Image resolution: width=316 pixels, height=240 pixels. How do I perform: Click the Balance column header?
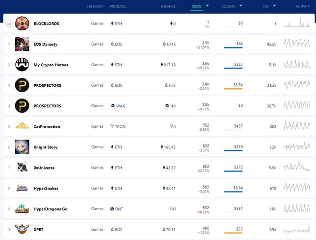click(168, 6)
